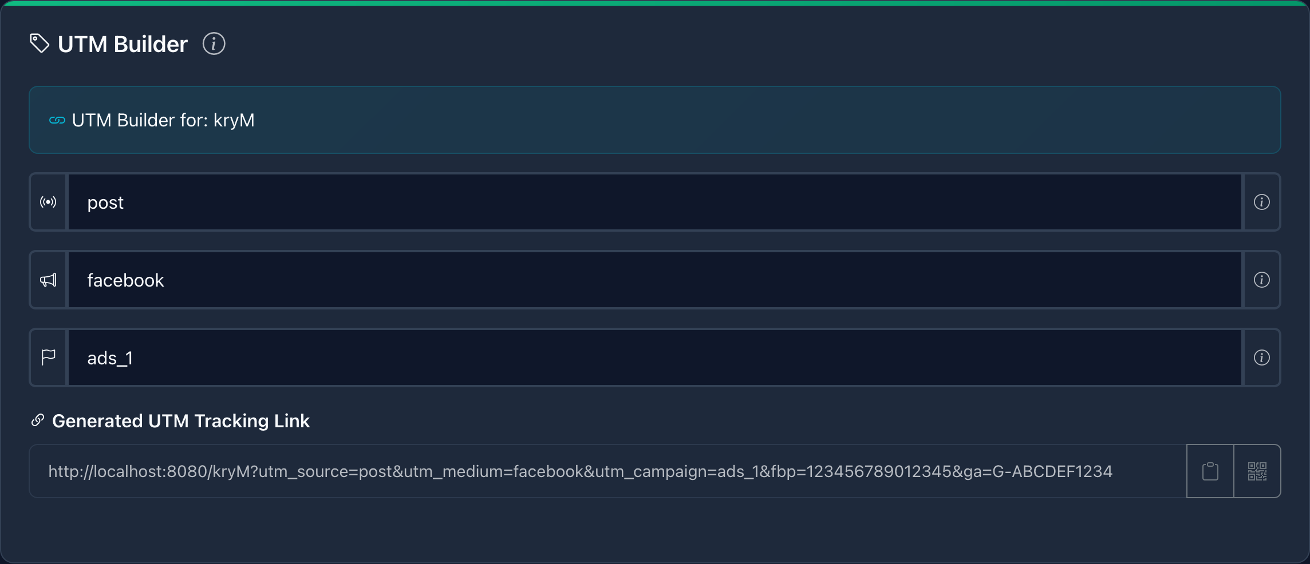Click the flag icon next to ads_1

click(48, 357)
